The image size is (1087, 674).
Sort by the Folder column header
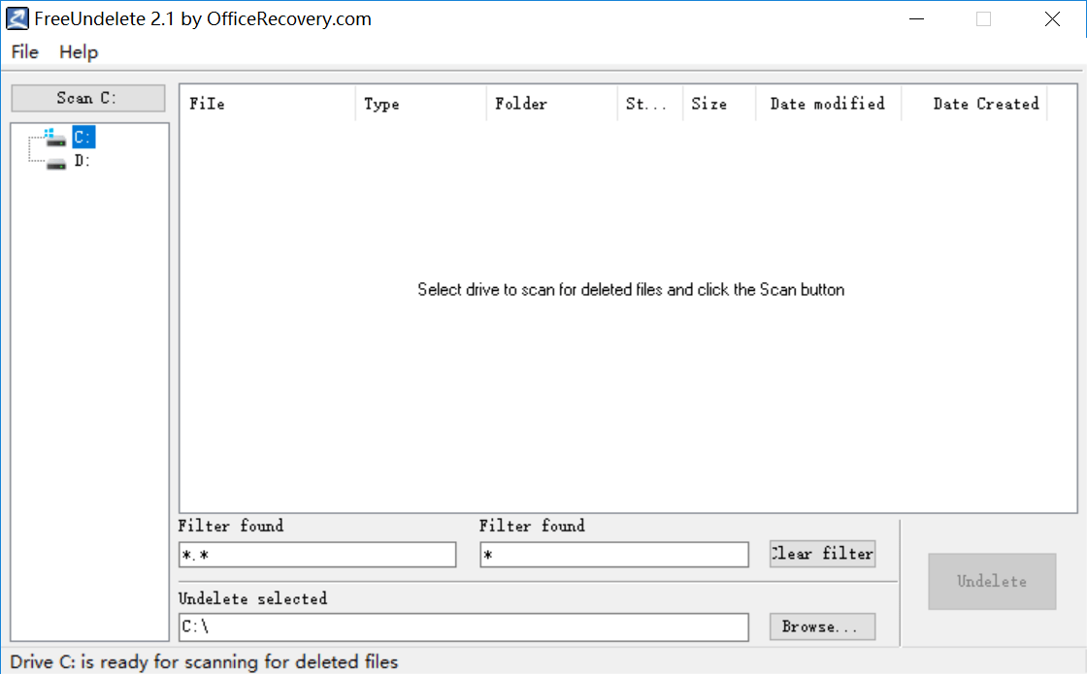[x=550, y=104]
